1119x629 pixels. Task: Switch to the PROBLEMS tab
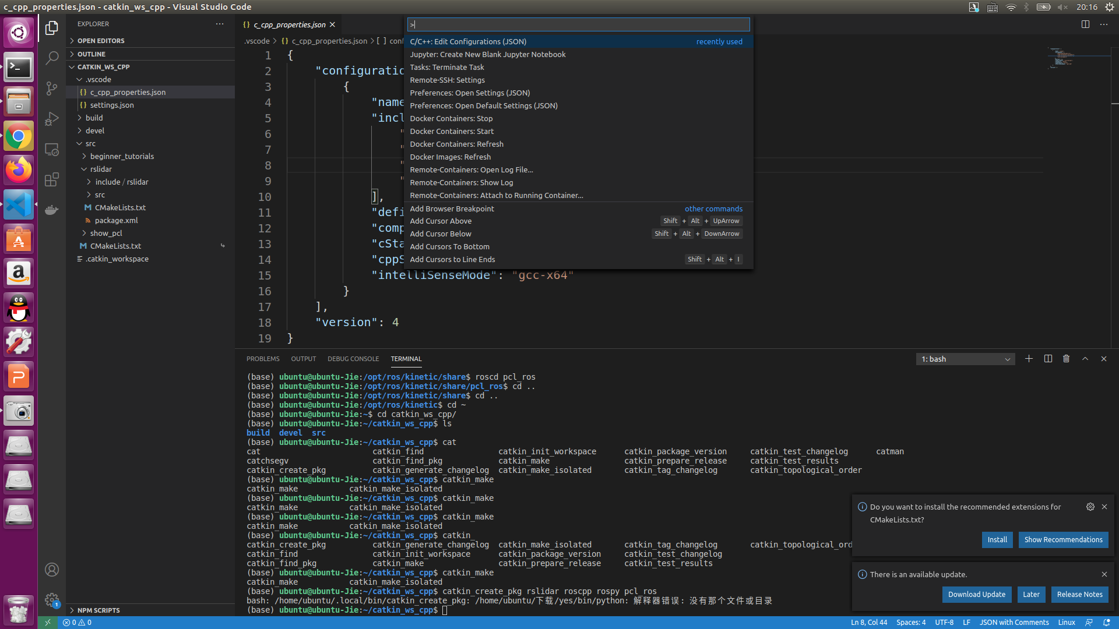pos(263,359)
